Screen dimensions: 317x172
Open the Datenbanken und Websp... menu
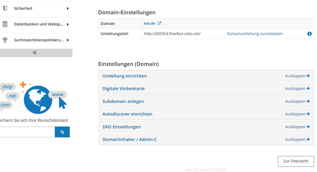tap(36, 24)
